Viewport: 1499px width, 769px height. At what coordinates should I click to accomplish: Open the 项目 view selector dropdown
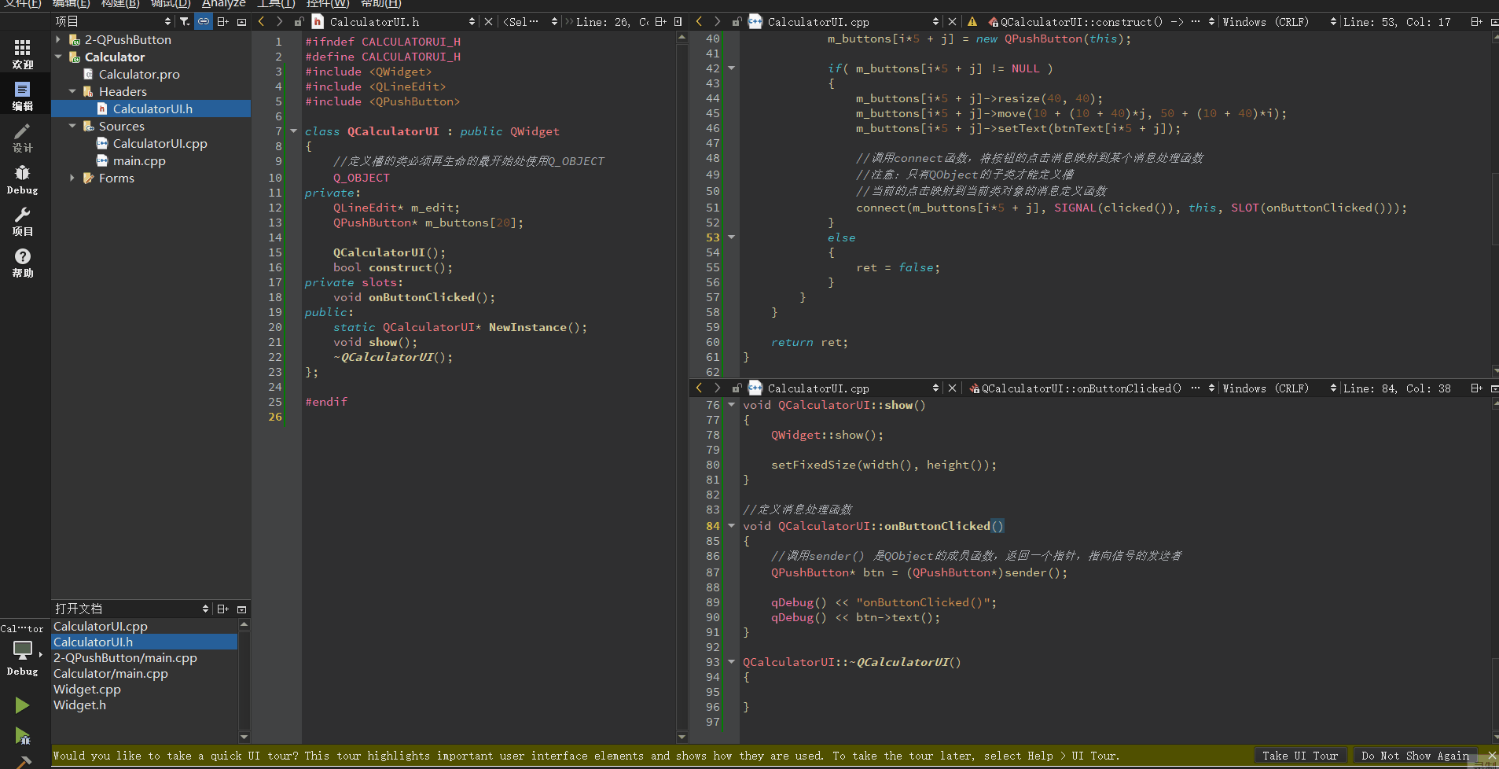(113, 22)
